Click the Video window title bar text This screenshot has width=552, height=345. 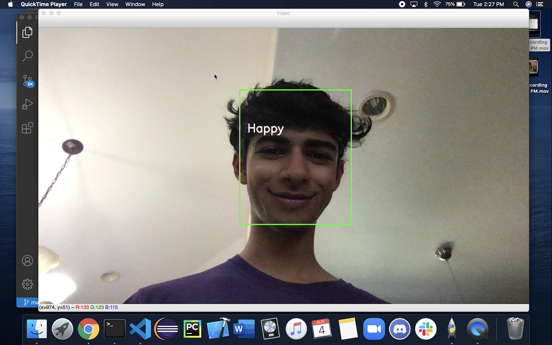click(283, 13)
